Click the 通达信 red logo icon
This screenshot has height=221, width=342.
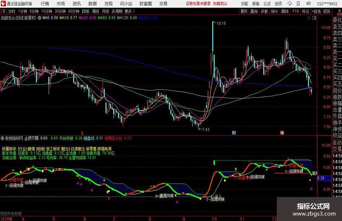click(x=3, y=4)
